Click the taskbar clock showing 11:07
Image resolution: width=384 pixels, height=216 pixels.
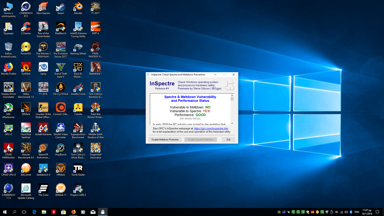click(367, 212)
